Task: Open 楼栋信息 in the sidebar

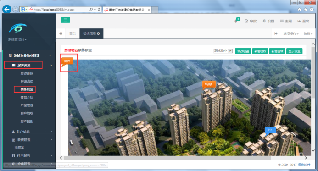Action: pyautogui.click(x=27, y=89)
